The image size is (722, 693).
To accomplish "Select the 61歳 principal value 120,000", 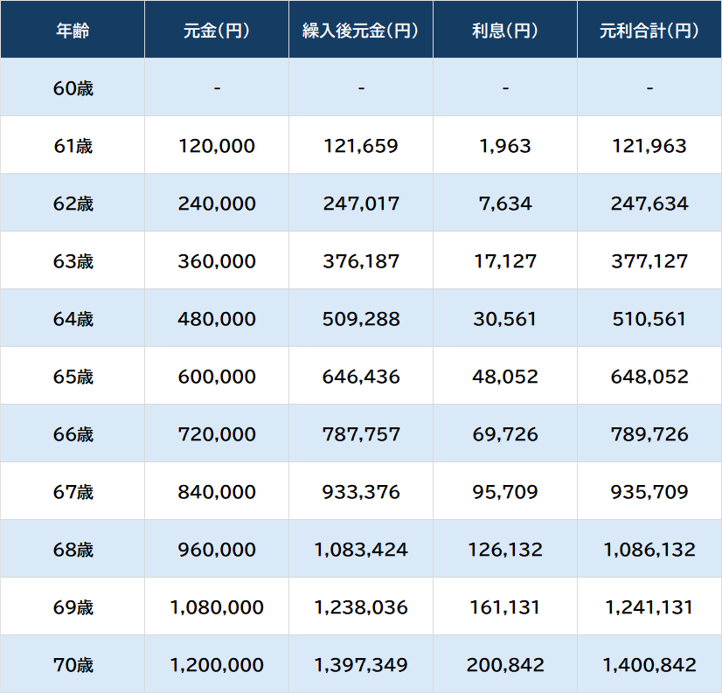I will (217, 146).
